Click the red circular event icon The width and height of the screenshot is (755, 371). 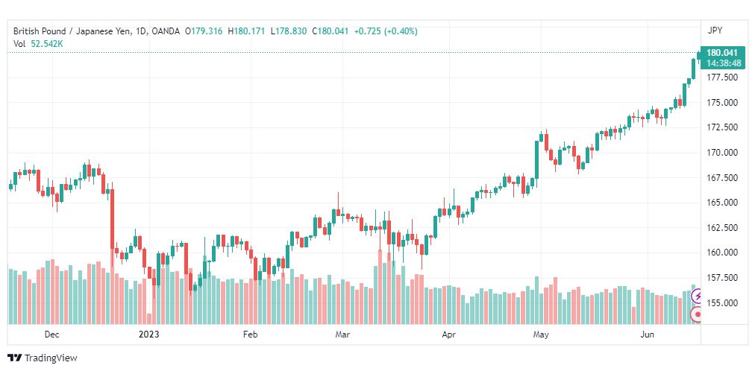point(697,315)
